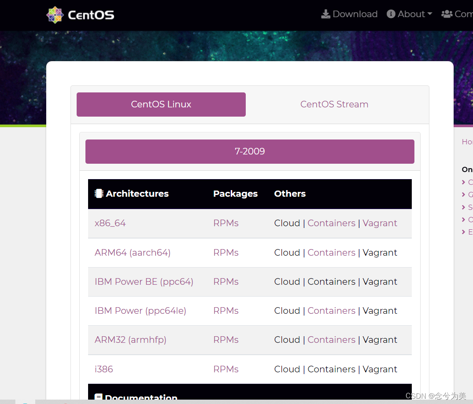Image resolution: width=473 pixels, height=404 pixels.
Task: Switch to the CentOS Stream tab
Action: (334, 104)
